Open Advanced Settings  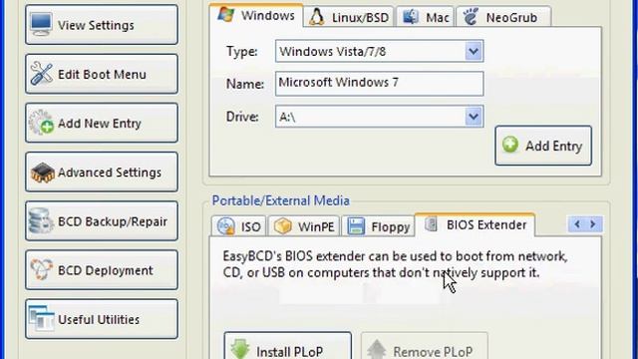pyautogui.click(x=102, y=173)
